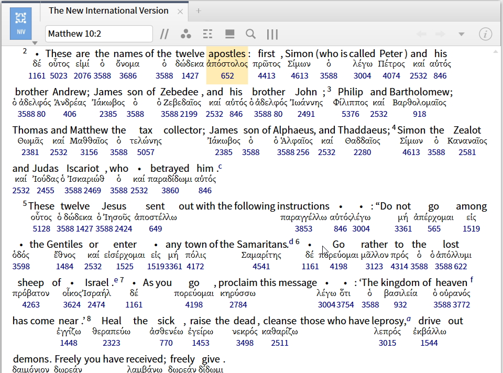503x373 pixels.
Task: Add a new tab with plus button
Action: [199, 11]
